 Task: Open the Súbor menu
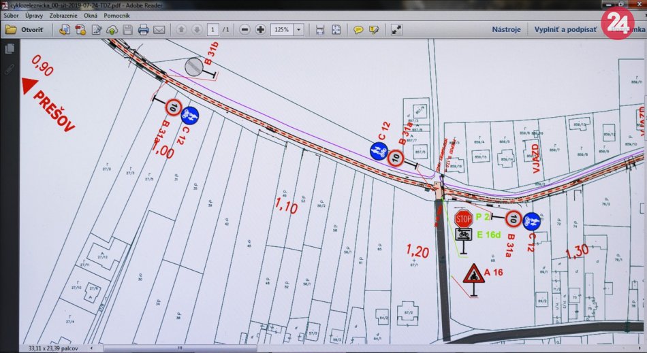pos(11,15)
